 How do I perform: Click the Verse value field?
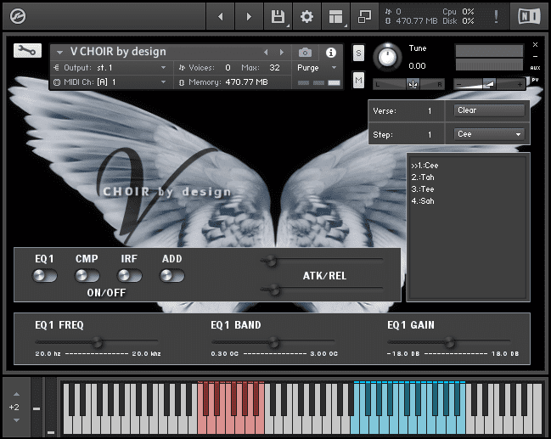point(430,111)
